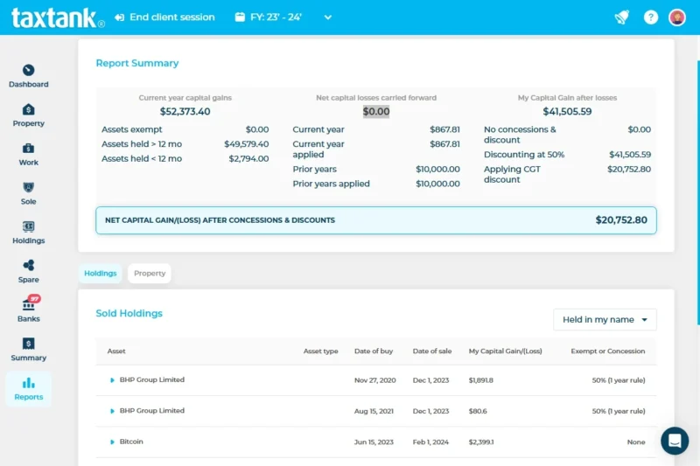Click the $1,891.8 capital gain cell
Image resolution: width=700 pixels, height=466 pixels.
[x=480, y=380]
